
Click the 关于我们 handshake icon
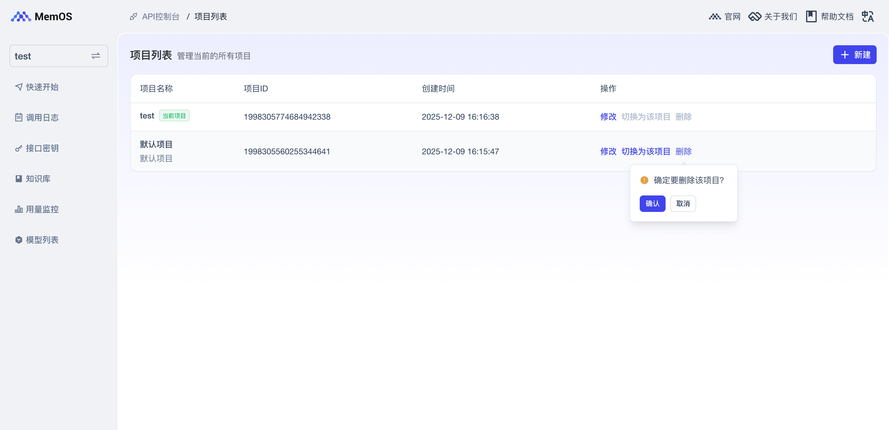pyautogui.click(x=755, y=16)
